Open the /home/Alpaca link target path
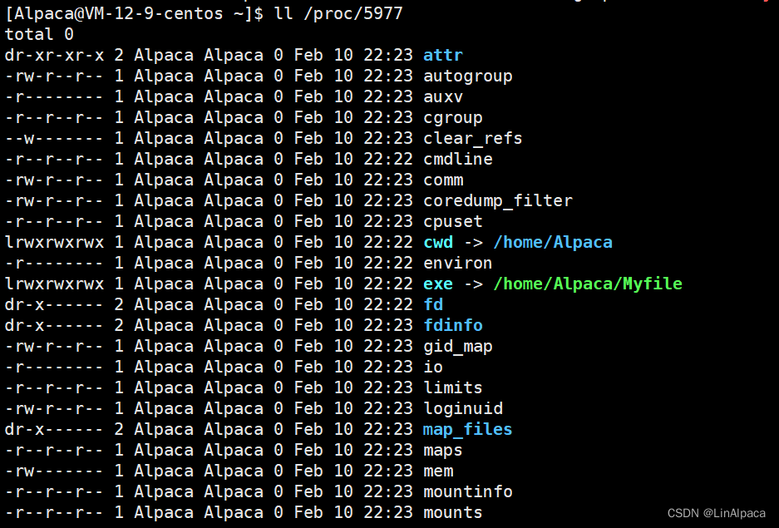The width and height of the screenshot is (779, 528). click(552, 243)
